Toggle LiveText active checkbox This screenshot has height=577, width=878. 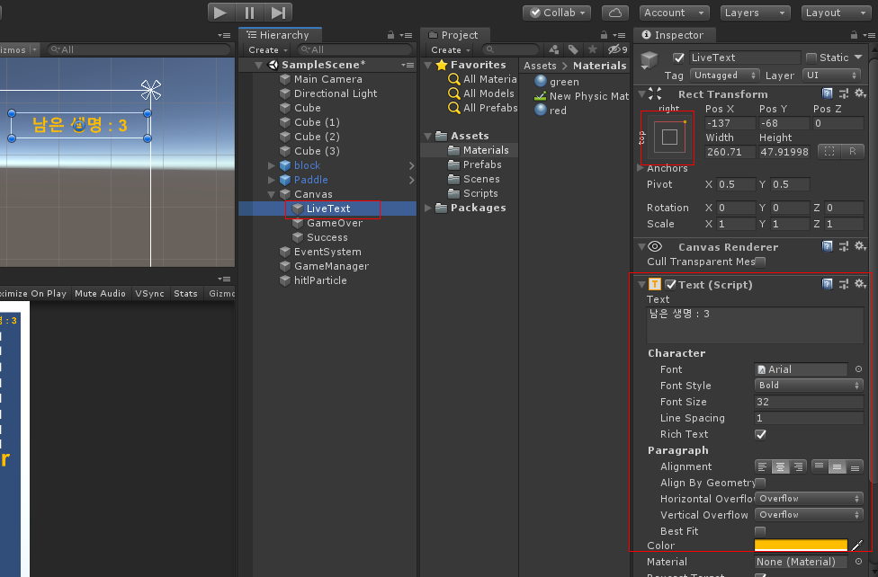(x=678, y=58)
